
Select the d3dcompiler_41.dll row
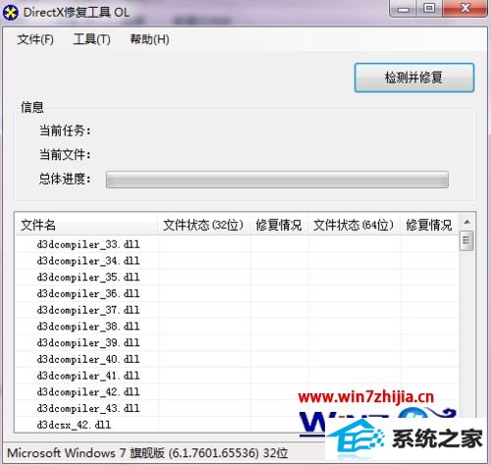click(237, 376)
